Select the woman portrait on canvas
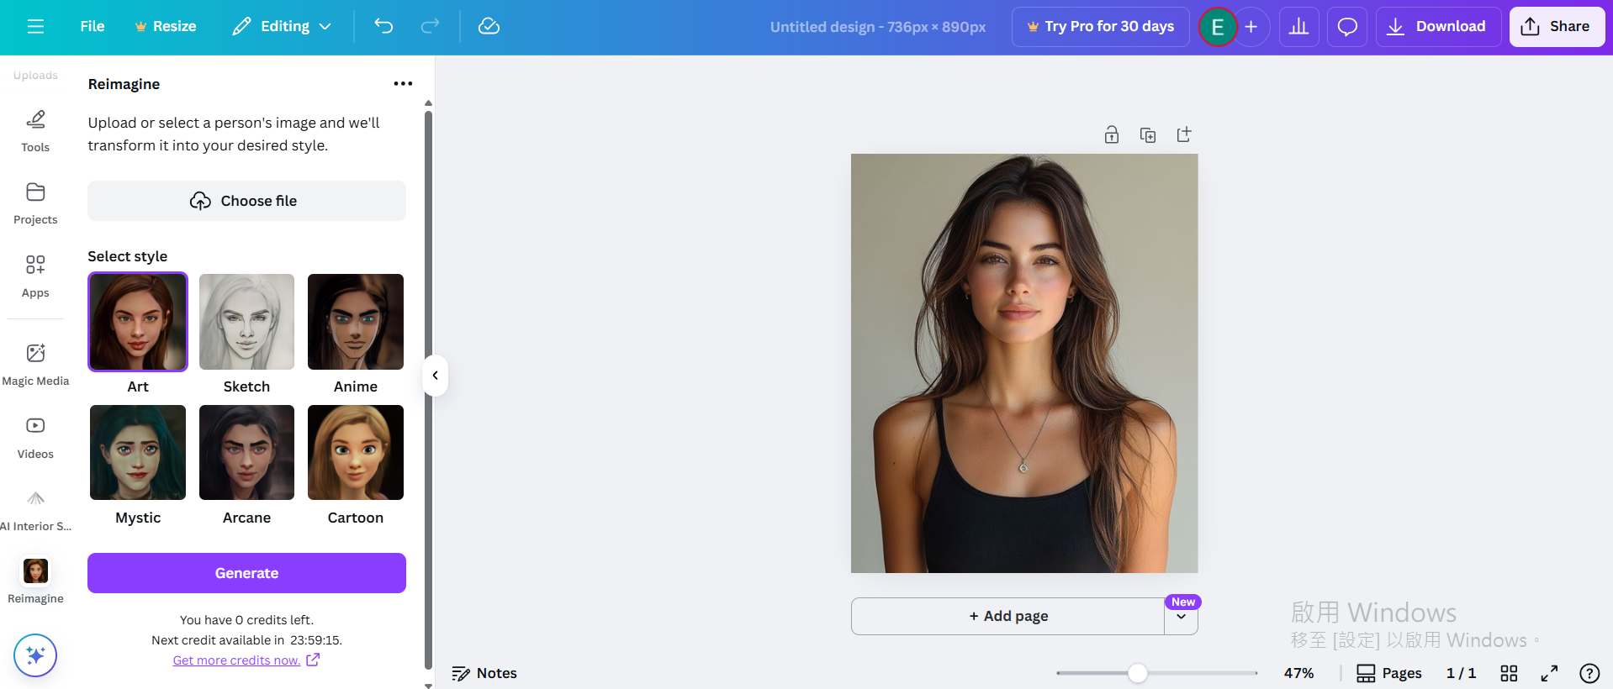1613x689 pixels. [1024, 363]
